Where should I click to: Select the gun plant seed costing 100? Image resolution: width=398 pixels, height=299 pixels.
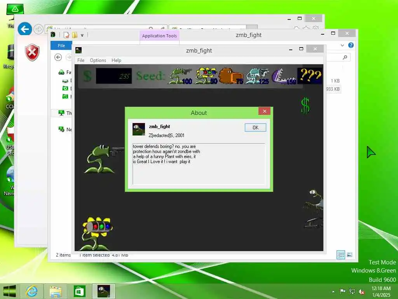pos(180,76)
